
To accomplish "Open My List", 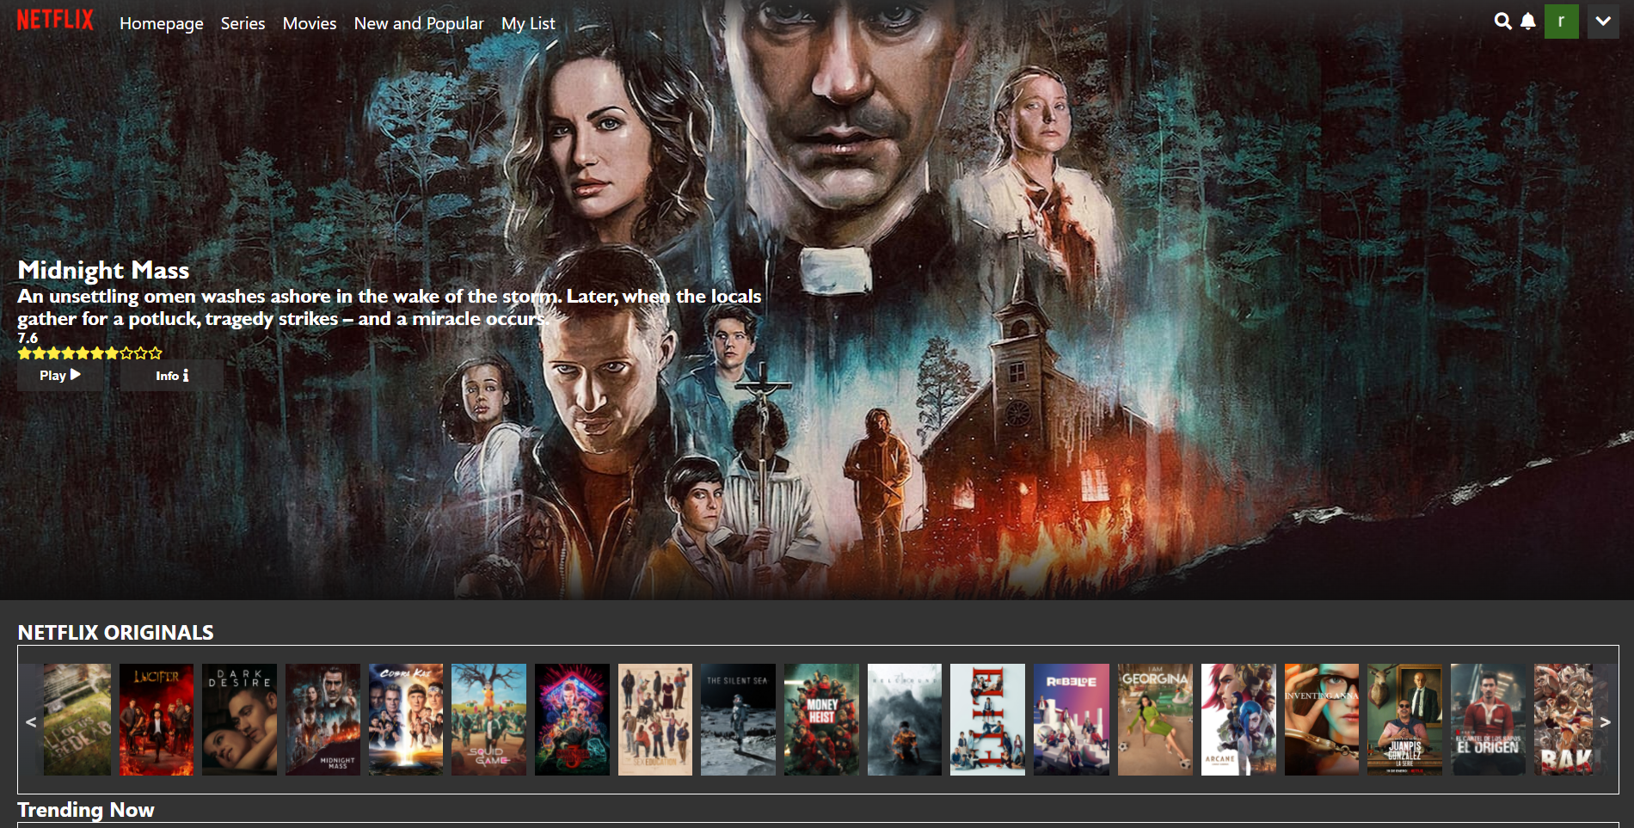I will [x=528, y=23].
